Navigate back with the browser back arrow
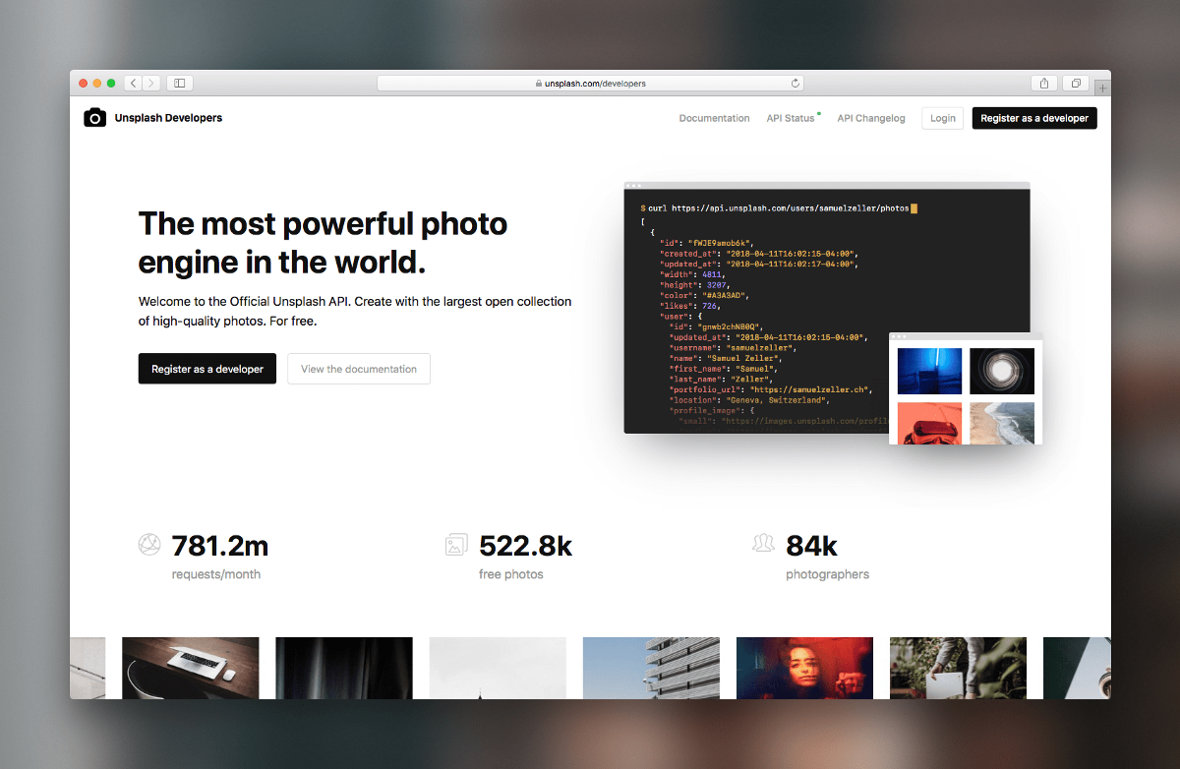 [133, 83]
